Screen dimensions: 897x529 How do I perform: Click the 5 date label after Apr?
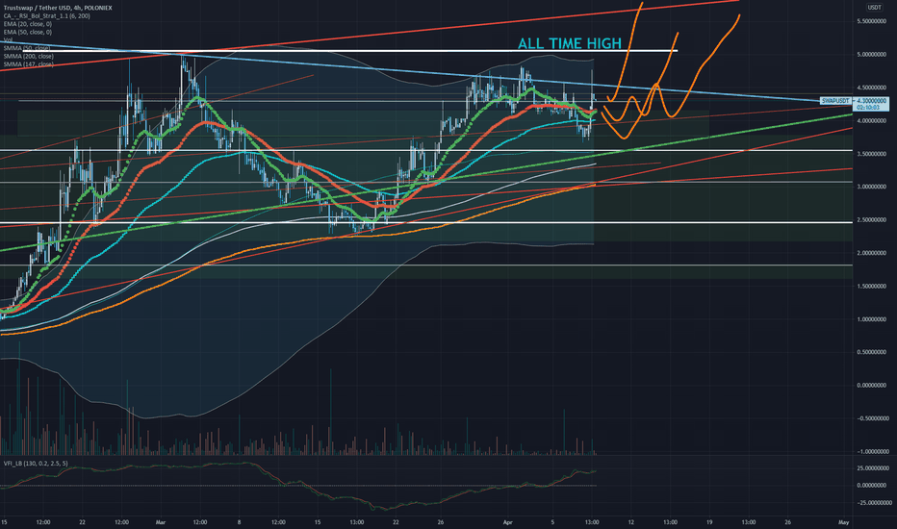pos(552,522)
